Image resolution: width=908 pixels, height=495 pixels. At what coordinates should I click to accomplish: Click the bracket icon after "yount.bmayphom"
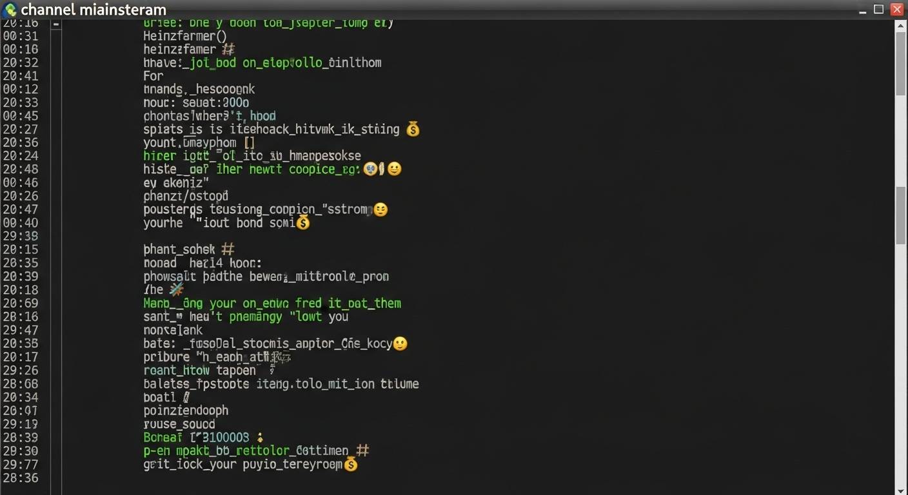pos(250,142)
